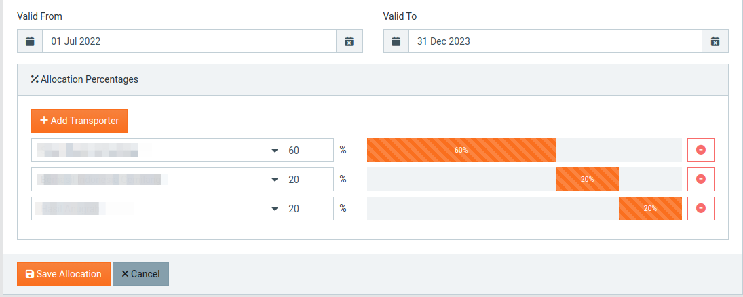Focus the Valid To date field
This screenshot has height=297, width=743.
[555, 41]
